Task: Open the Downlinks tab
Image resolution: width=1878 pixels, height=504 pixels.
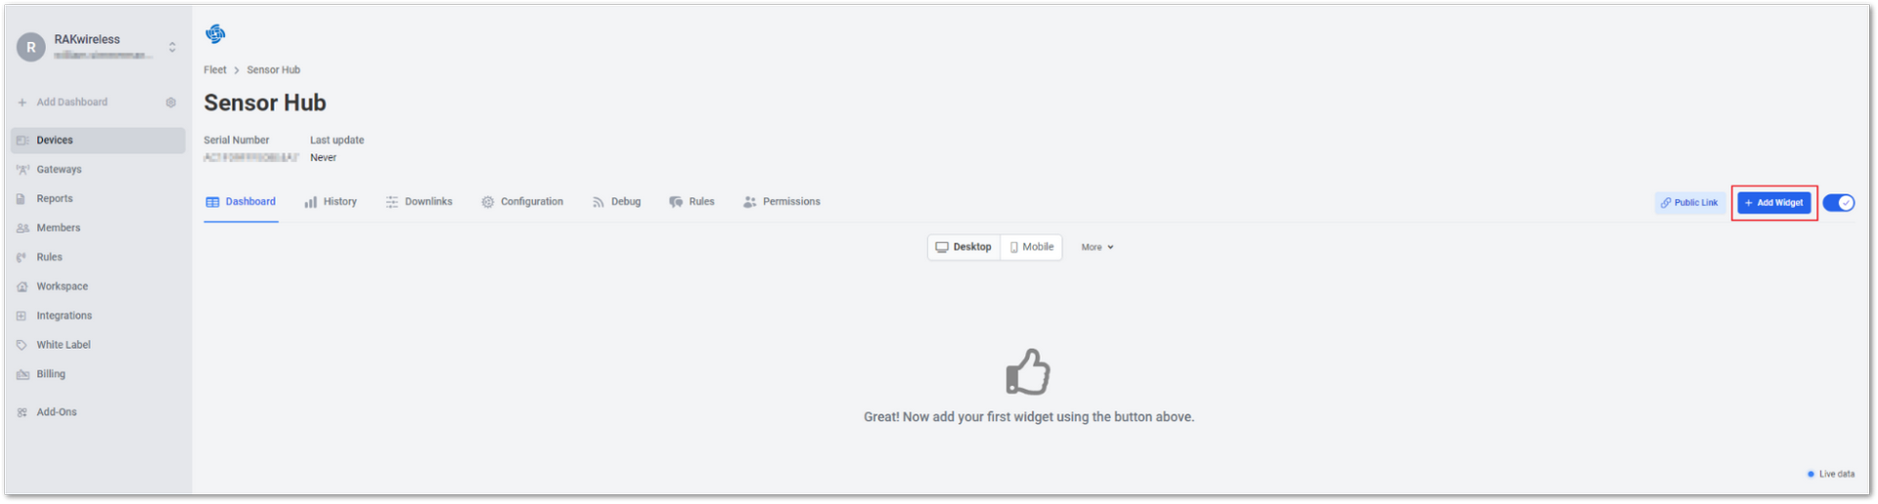Action: point(419,202)
